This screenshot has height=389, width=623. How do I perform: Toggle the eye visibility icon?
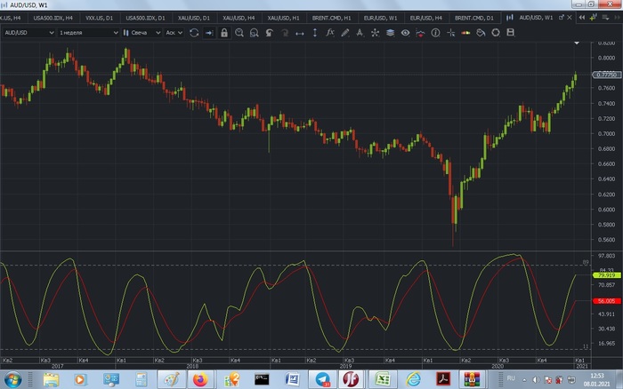405,33
